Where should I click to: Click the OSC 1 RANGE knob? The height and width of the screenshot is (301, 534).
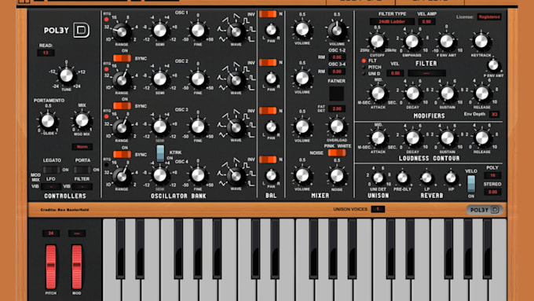(122, 31)
